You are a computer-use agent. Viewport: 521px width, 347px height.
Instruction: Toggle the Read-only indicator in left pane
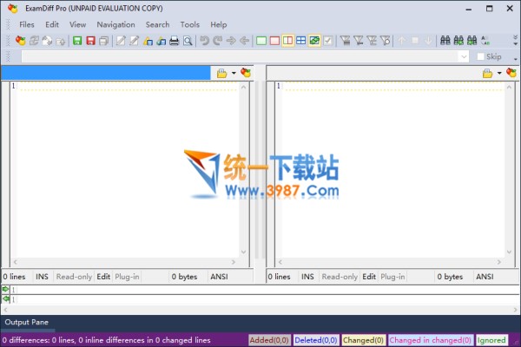coord(73,277)
